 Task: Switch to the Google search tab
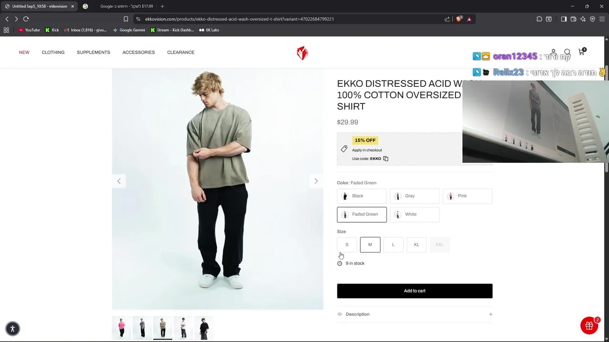pos(118,6)
